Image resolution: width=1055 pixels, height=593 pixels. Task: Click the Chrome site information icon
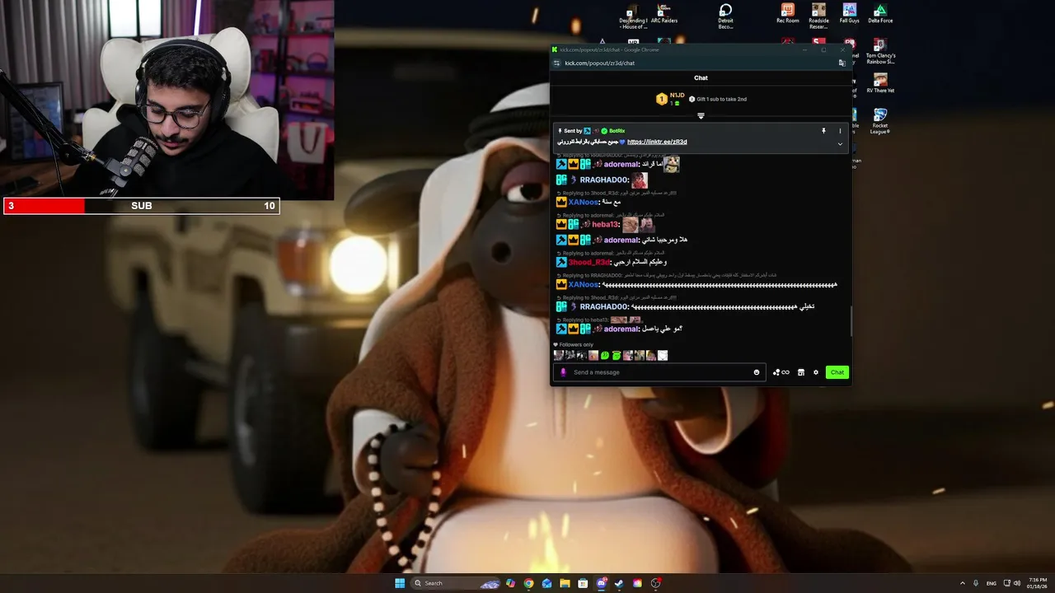point(558,63)
